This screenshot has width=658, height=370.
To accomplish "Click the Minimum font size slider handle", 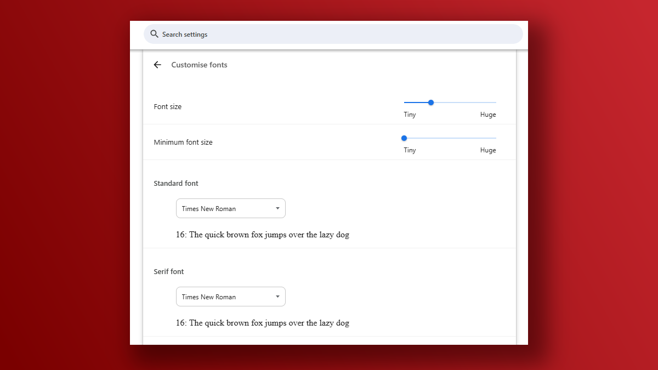I will coord(404,138).
